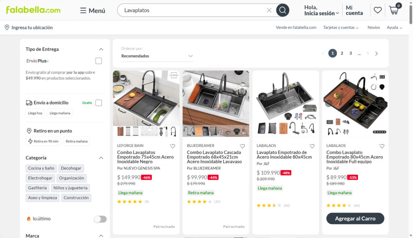Favorite the LABALAOS 89.990 combo with heart
Image resolution: width=413 pixels, height=238 pixels.
click(382, 146)
